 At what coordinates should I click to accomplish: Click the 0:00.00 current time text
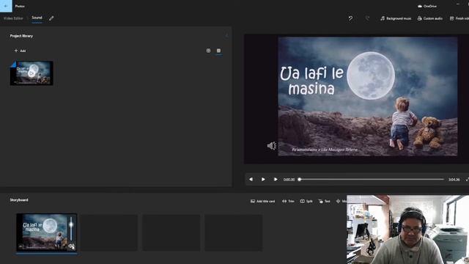tap(289, 180)
